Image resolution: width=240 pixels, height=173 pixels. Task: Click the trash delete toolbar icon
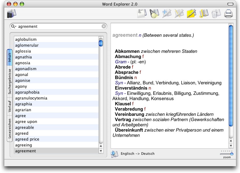[216, 14]
